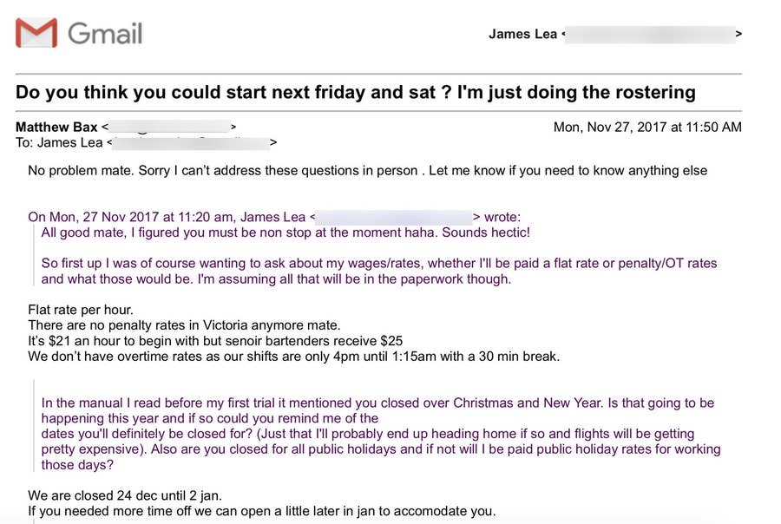Click the Gmail envelope logo icon
The image size is (781, 524).
pos(36,33)
